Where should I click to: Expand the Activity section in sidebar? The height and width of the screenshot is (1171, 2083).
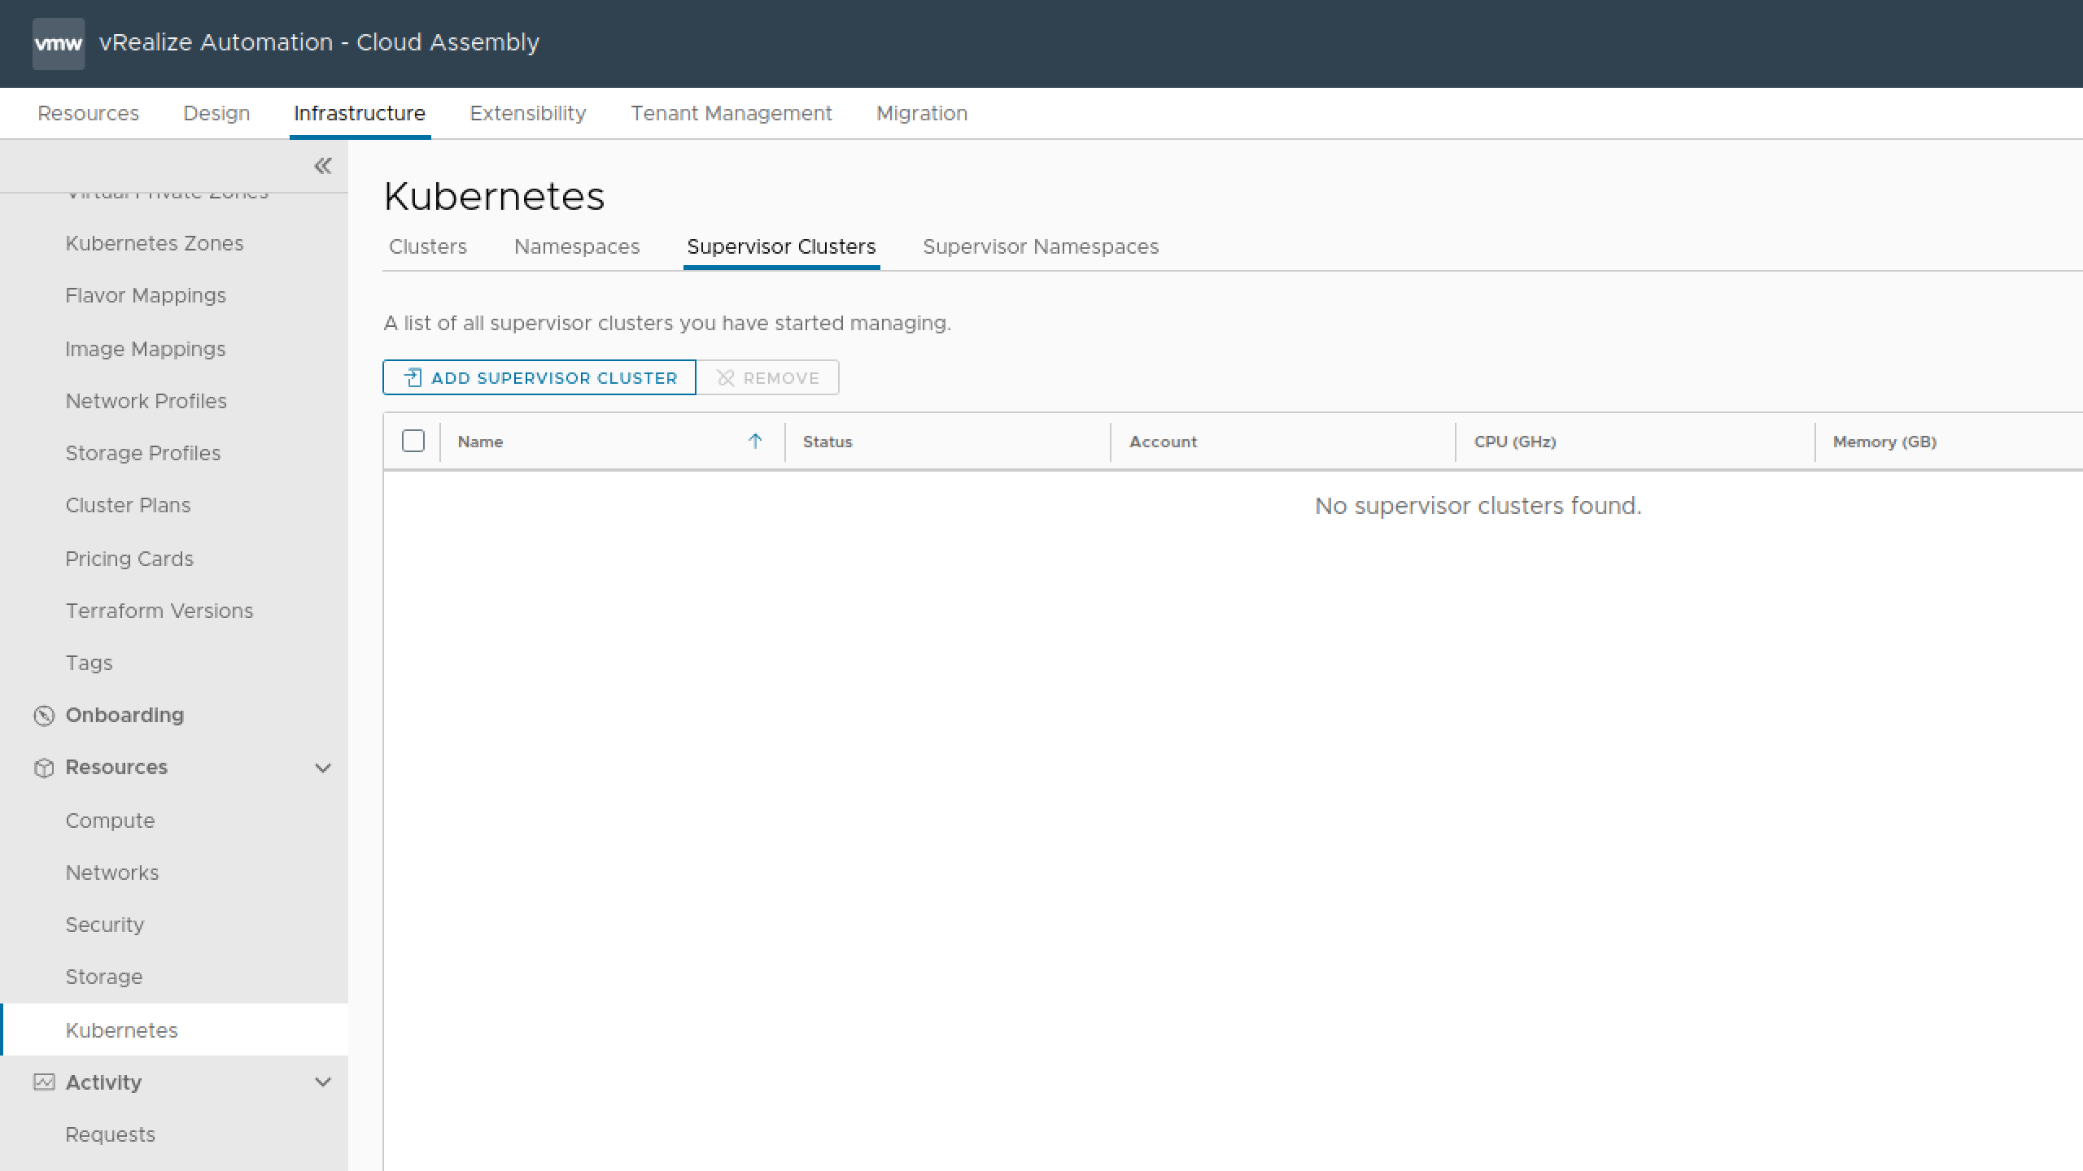pos(322,1081)
